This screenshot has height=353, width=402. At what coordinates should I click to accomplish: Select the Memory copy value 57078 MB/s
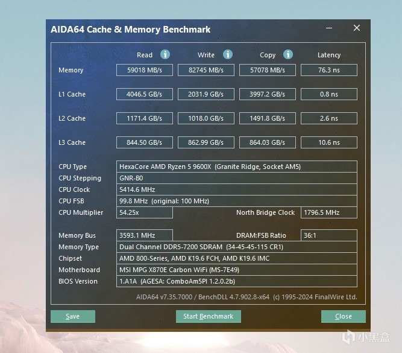(x=268, y=70)
